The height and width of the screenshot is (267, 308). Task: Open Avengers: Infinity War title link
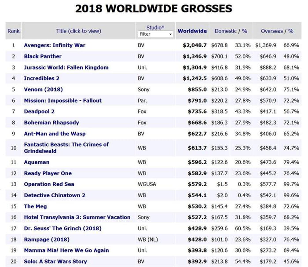click(x=55, y=45)
